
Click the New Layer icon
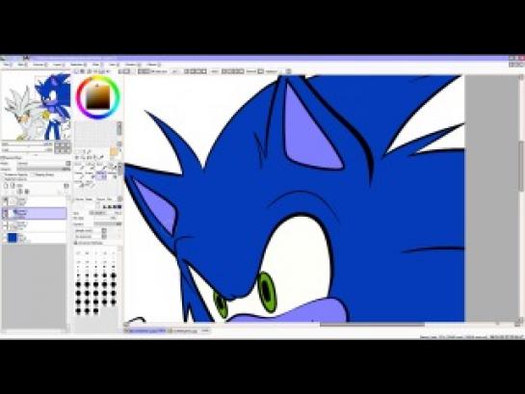6,185
